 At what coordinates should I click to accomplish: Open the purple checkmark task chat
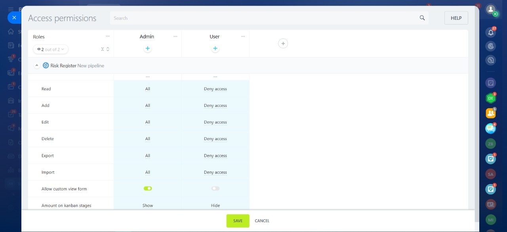pyautogui.click(x=491, y=83)
